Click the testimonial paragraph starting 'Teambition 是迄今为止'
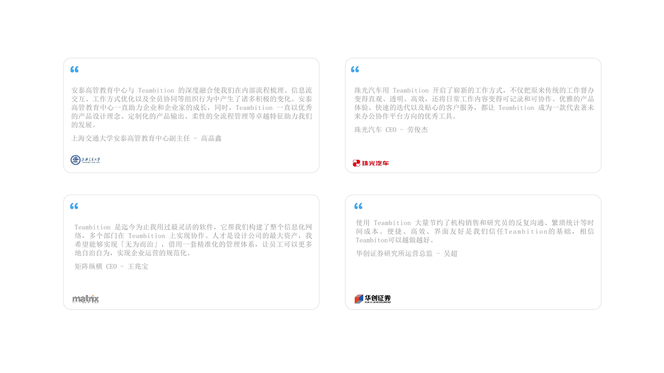Screen dimensions: 664x373 (x=193, y=240)
